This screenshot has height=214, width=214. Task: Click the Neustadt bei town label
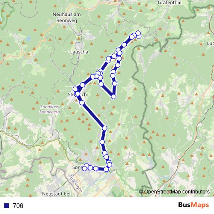(56, 194)
